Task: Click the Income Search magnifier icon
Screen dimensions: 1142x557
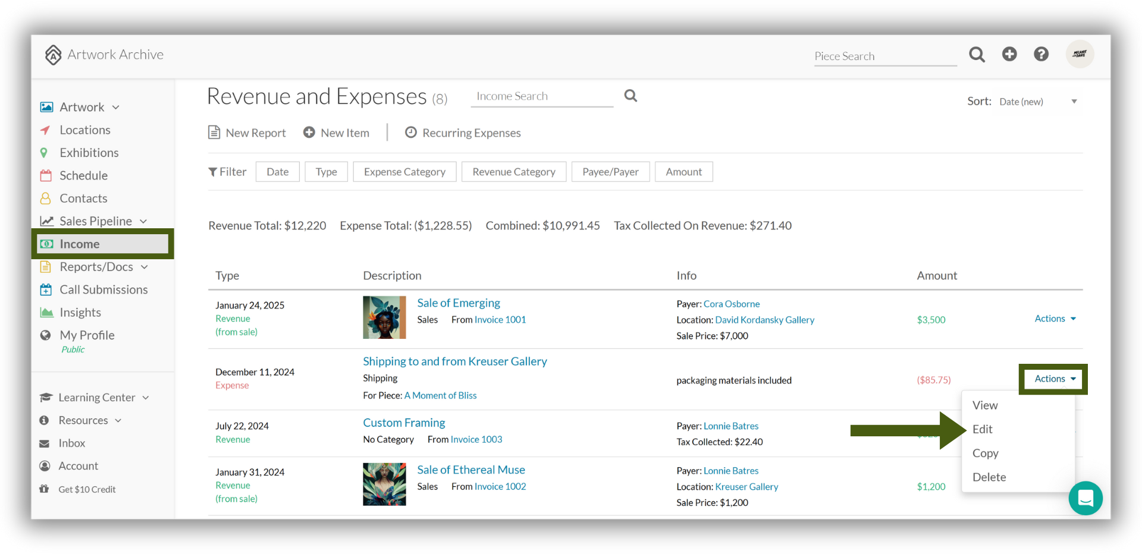Action: pyautogui.click(x=630, y=96)
